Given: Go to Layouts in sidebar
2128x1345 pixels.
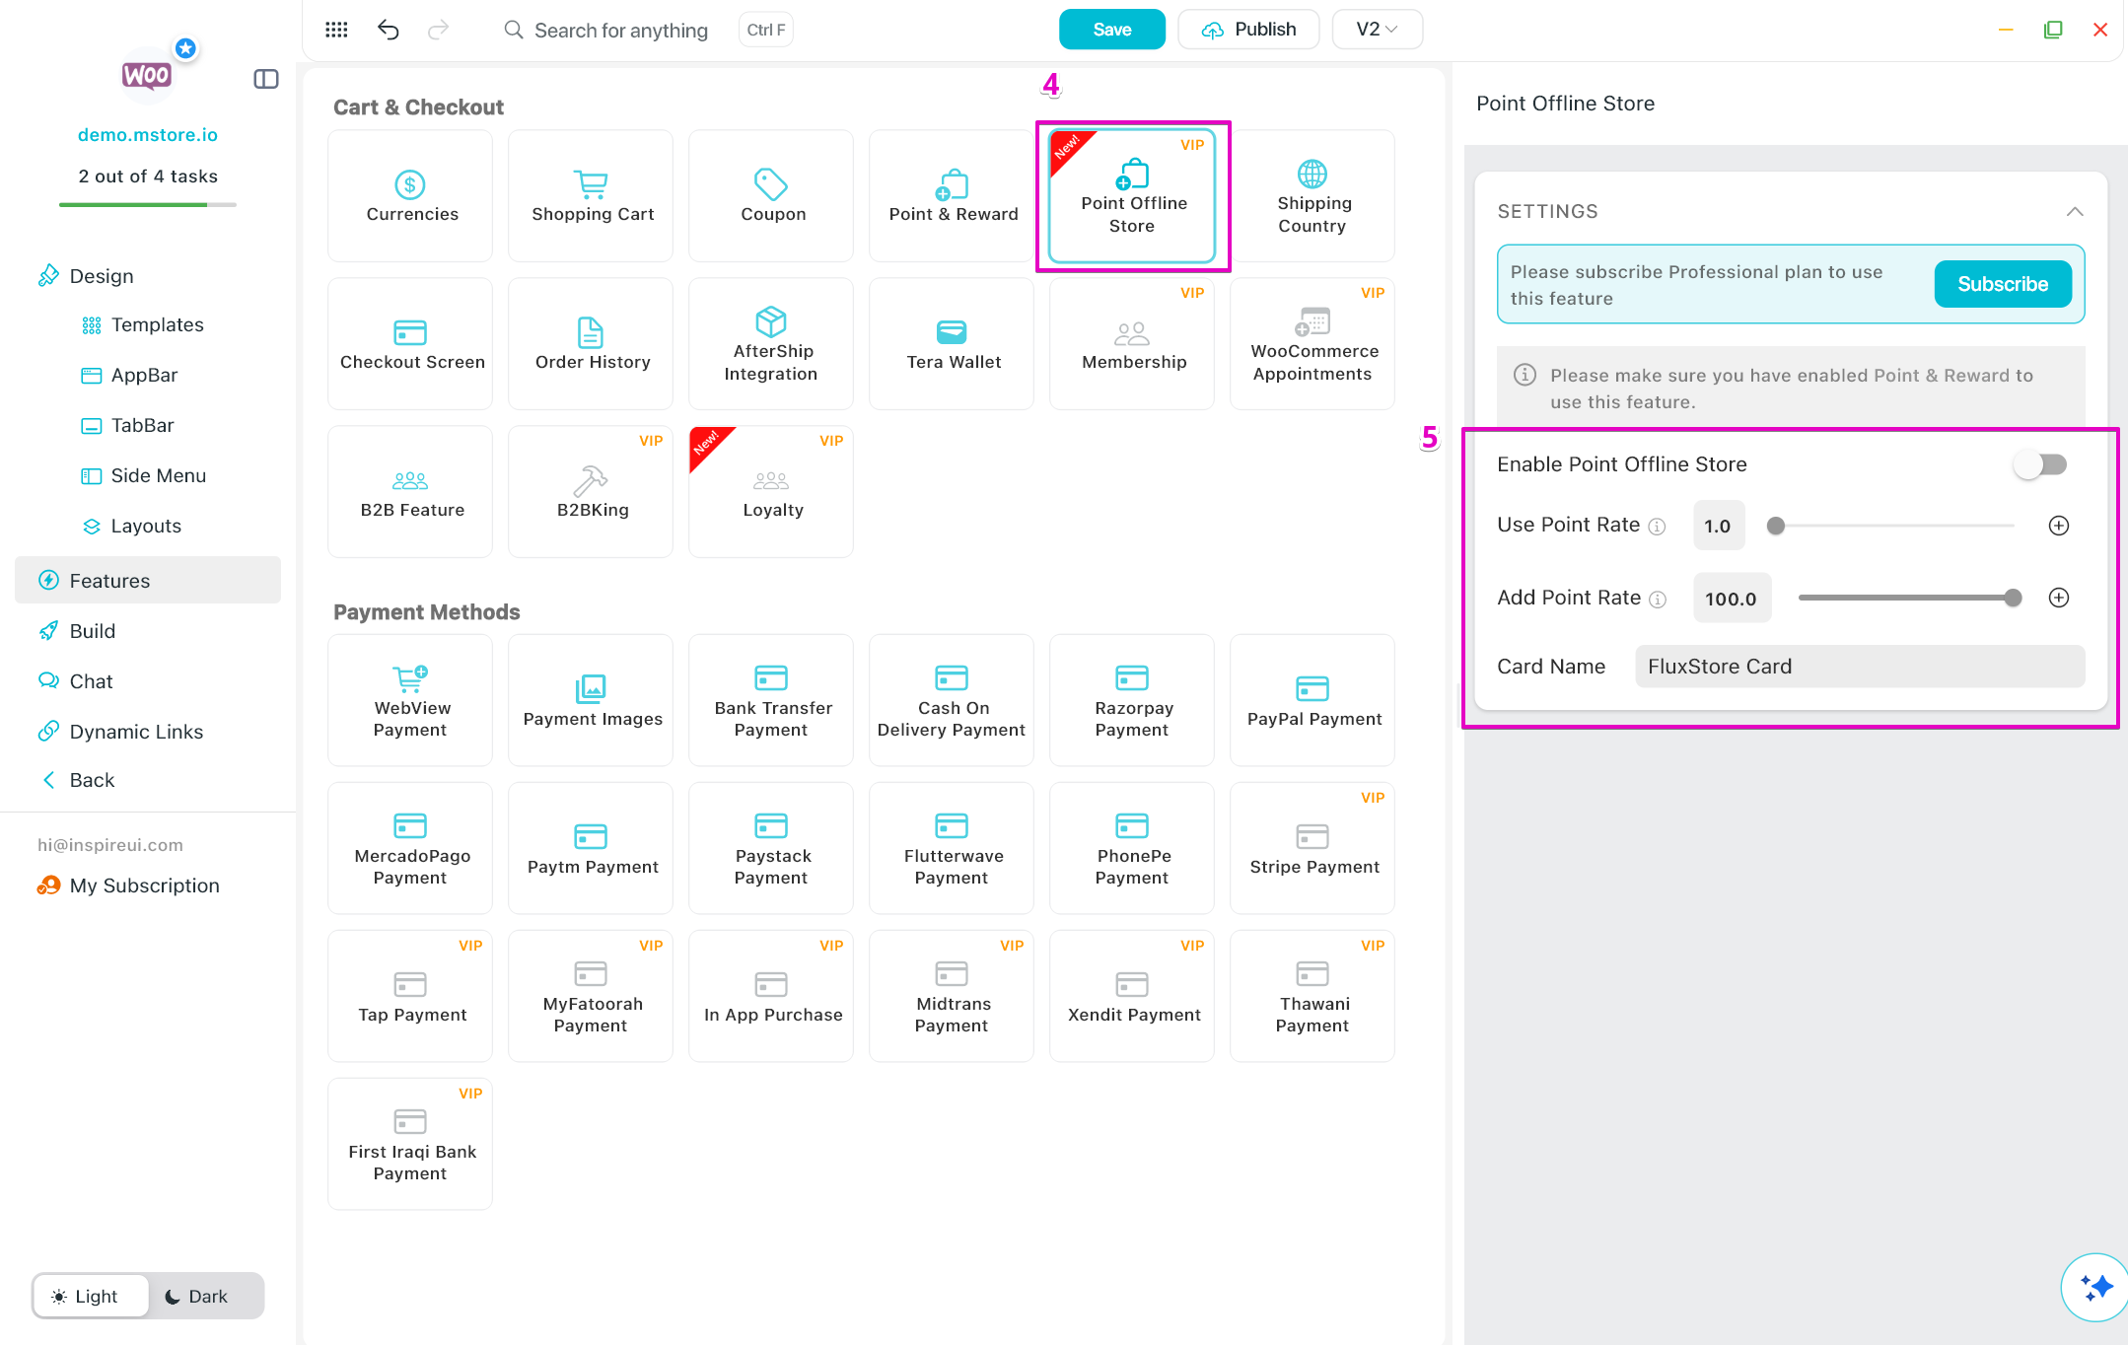Looking at the screenshot, I should (146, 527).
